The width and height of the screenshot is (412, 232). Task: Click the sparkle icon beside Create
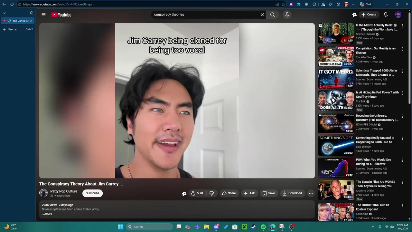pos(354,15)
